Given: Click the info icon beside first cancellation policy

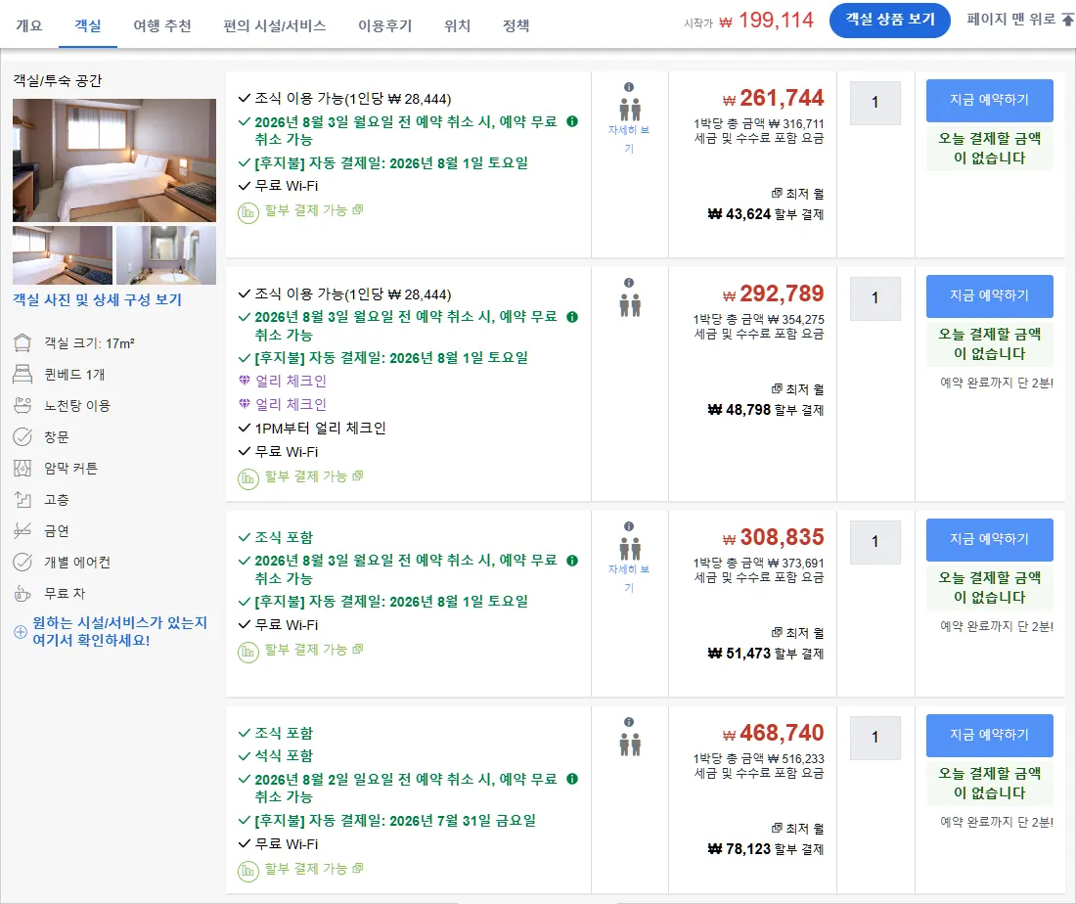Looking at the screenshot, I should tap(572, 121).
